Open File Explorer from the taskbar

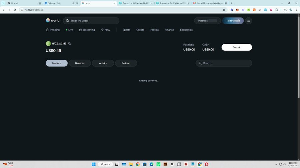point(131,164)
